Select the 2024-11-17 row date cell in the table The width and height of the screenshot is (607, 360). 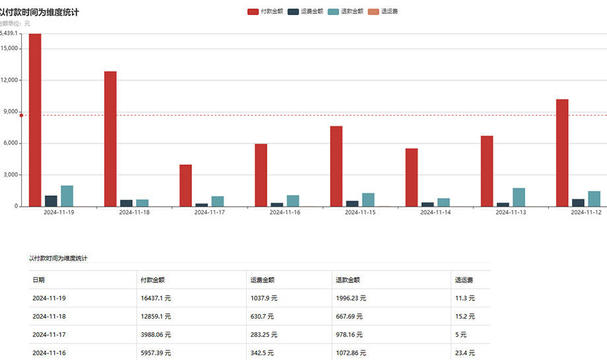coord(49,335)
